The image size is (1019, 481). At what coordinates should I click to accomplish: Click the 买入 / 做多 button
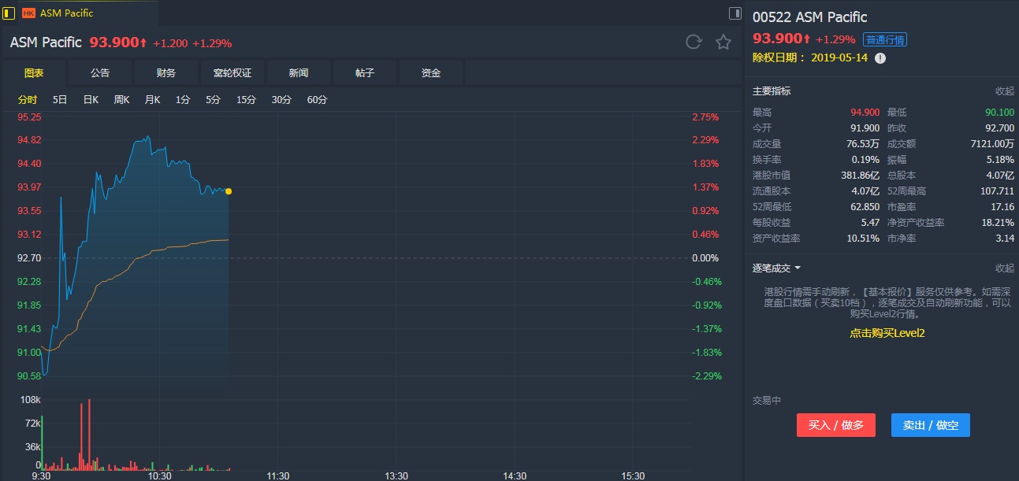click(836, 425)
